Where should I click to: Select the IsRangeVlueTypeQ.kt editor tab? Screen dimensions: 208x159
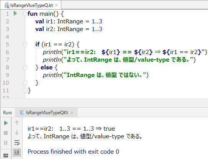tap(31, 5)
